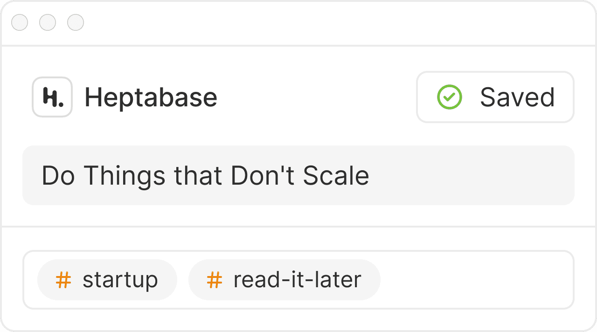Screen dimensions: 597x332
Task: Click the middle window control circle
Action: pyautogui.click(x=48, y=22)
